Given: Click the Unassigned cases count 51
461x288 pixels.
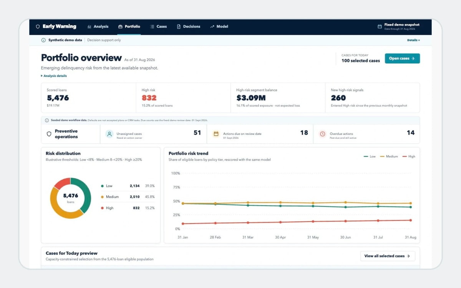Looking at the screenshot, I should [x=197, y=133].
